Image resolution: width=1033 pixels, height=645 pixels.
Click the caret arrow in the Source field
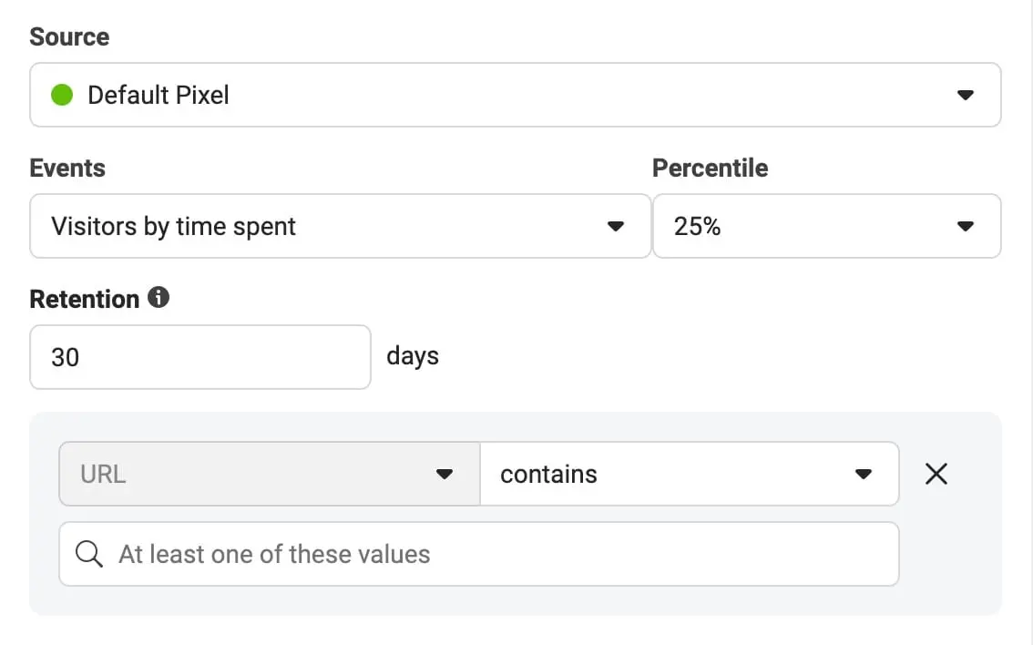click(x=966, y=95)
